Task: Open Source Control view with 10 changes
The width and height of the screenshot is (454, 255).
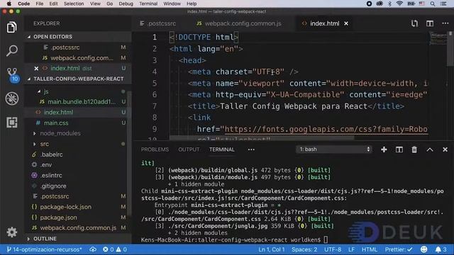Action: click(12, 75)
